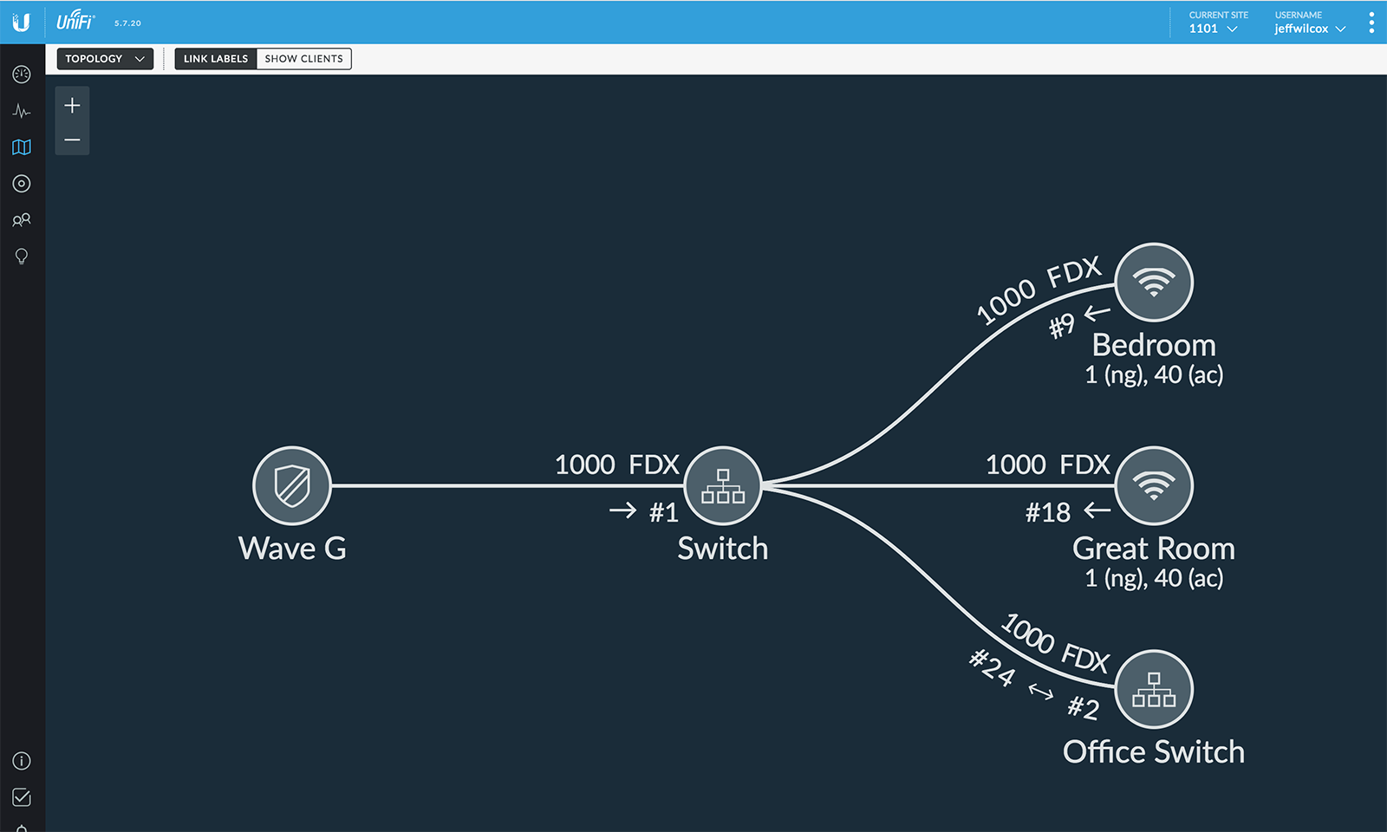Click the Great Room device label
This screenshot has height=832, width=1387.
click(1154, 549)
